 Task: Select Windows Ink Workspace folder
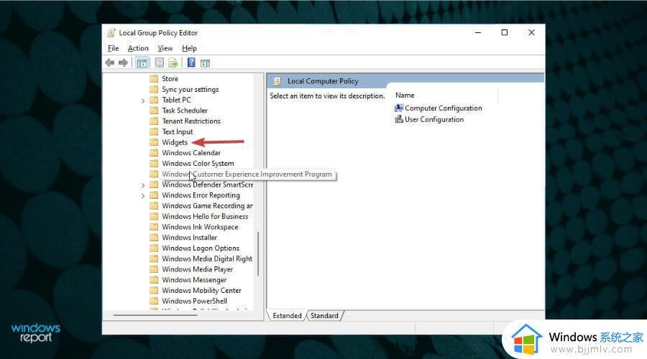[200, 227]
